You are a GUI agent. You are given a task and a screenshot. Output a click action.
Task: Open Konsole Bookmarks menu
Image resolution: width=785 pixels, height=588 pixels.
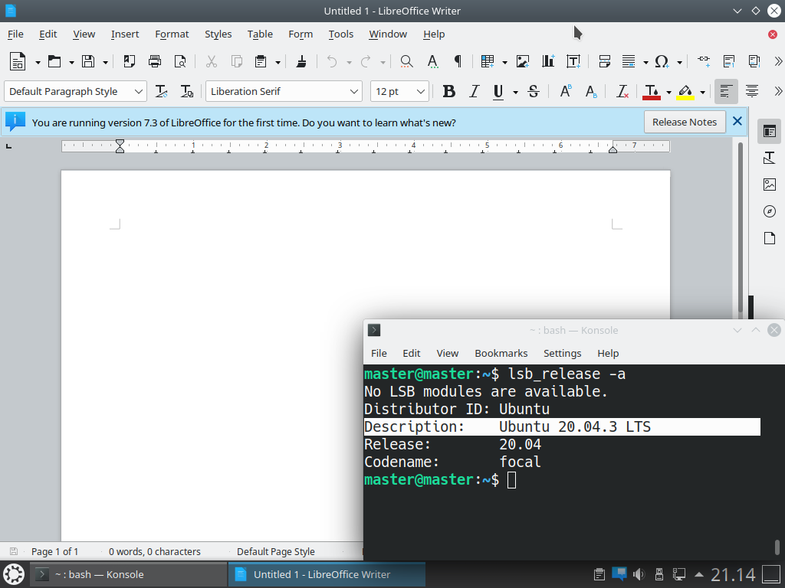point(501,353)
